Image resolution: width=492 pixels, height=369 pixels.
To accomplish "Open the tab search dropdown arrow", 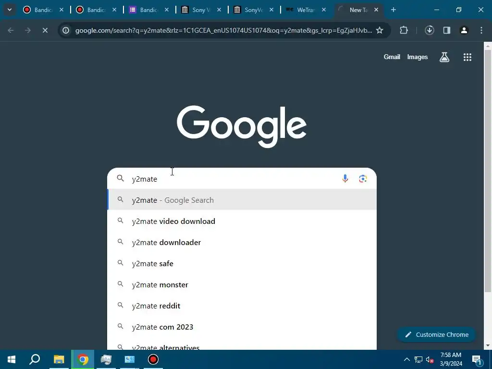I will tap(10, 10).
